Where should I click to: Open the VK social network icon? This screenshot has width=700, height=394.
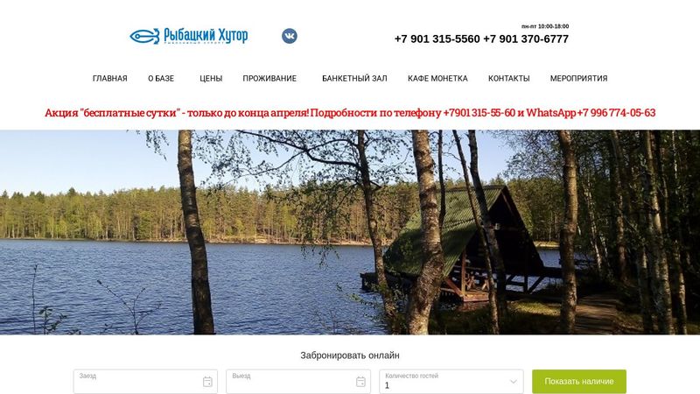click(290, 36)
